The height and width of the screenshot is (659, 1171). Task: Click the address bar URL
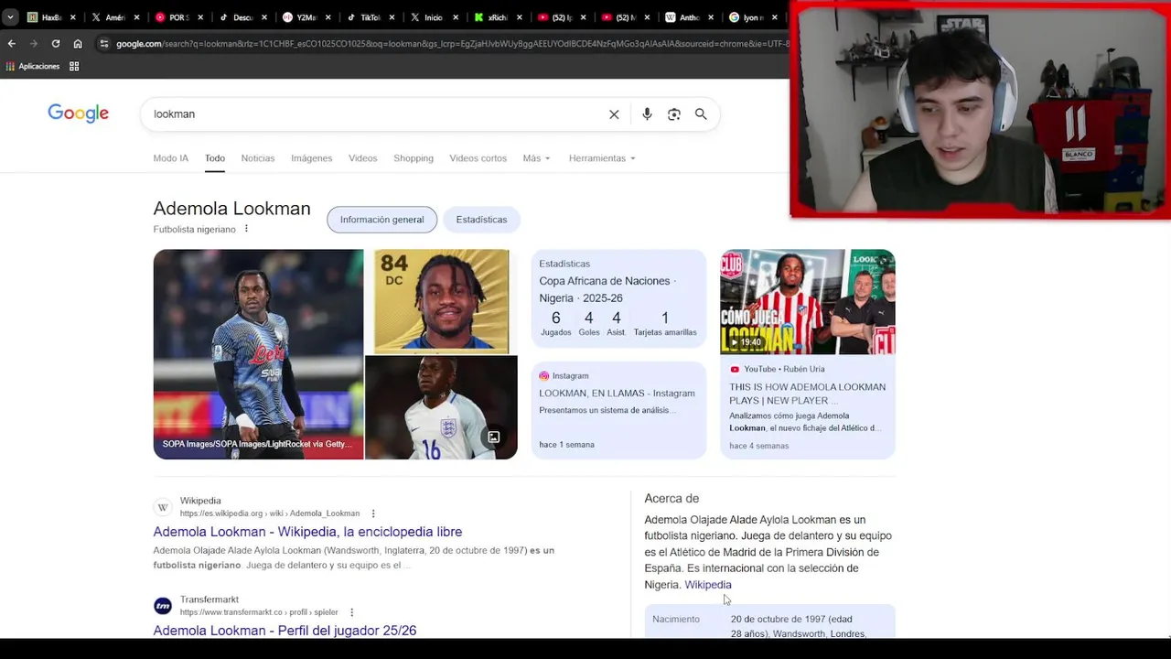452,43
